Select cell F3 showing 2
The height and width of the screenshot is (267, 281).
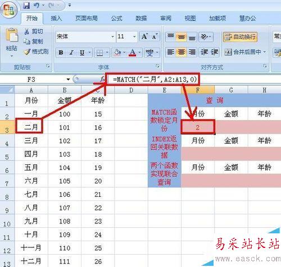pyautogui.click(x=198, y=127)
